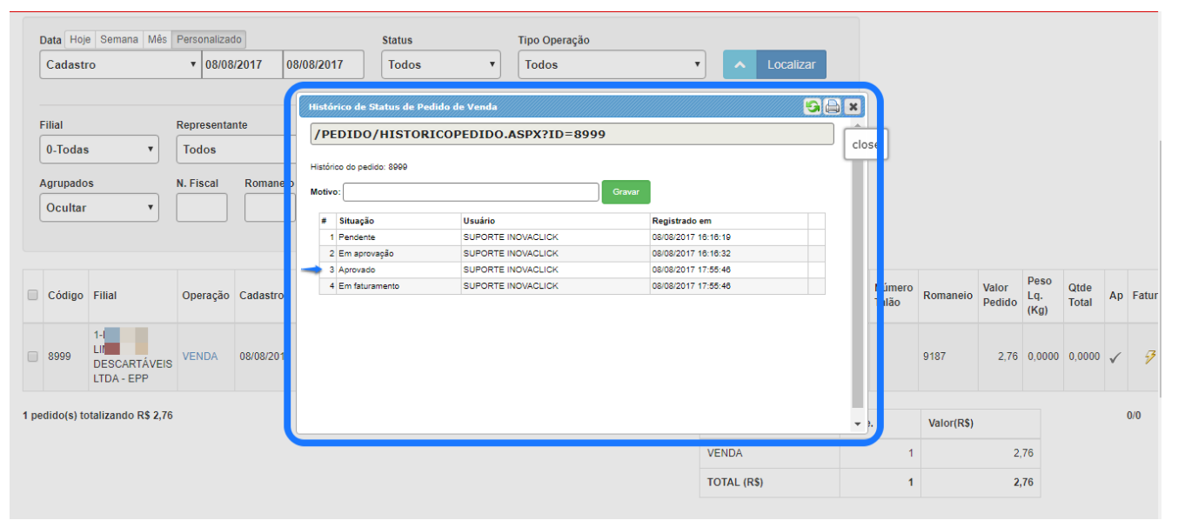Viewport: 1178px width, 527px height.
Task: Choose the Mês date filter tab
Action: pos(157,40)
